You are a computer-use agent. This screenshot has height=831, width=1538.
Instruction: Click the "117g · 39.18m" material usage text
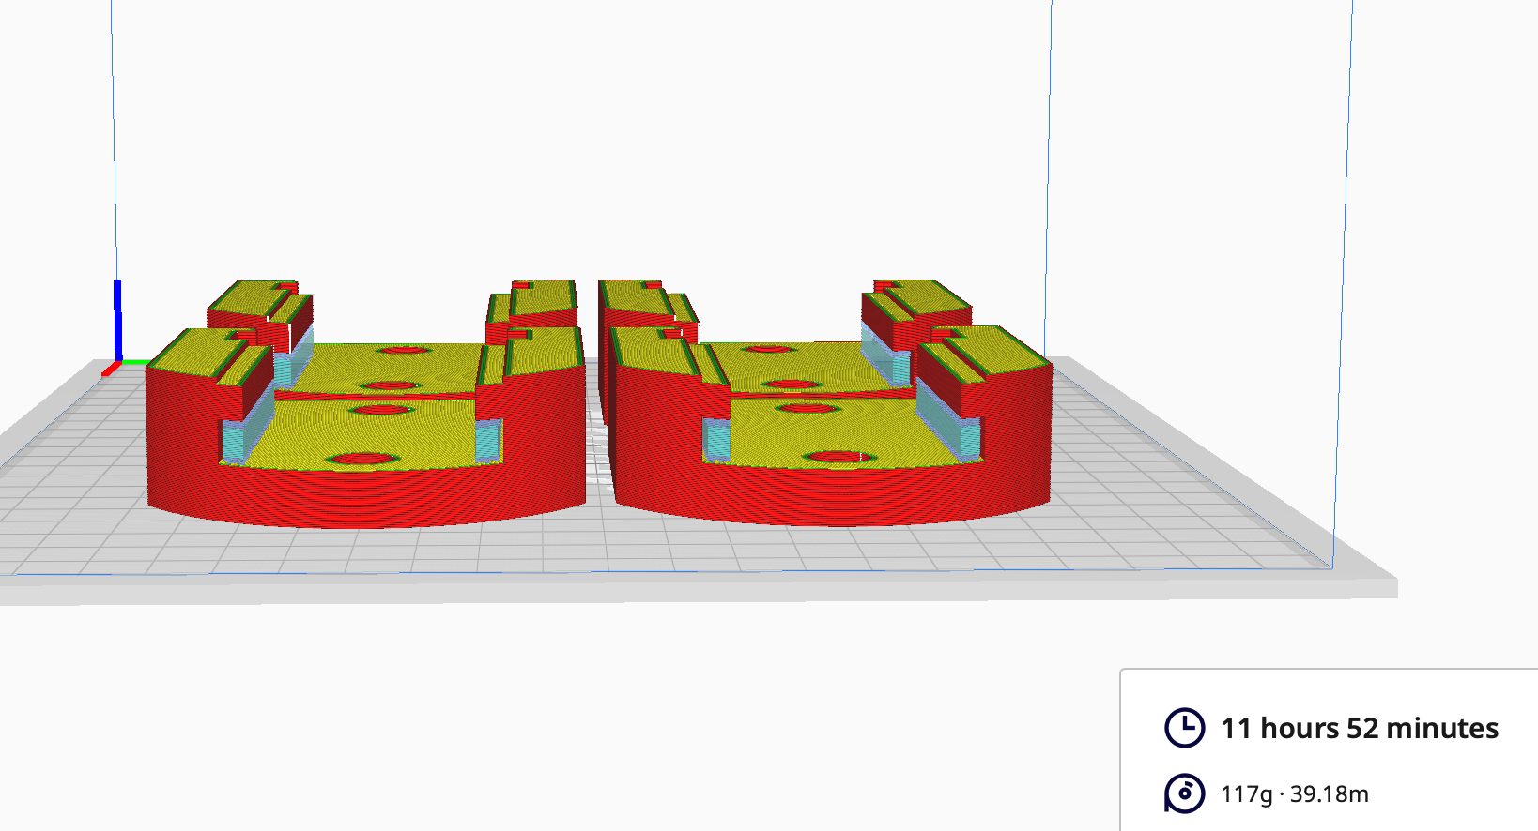[1294, 794]
